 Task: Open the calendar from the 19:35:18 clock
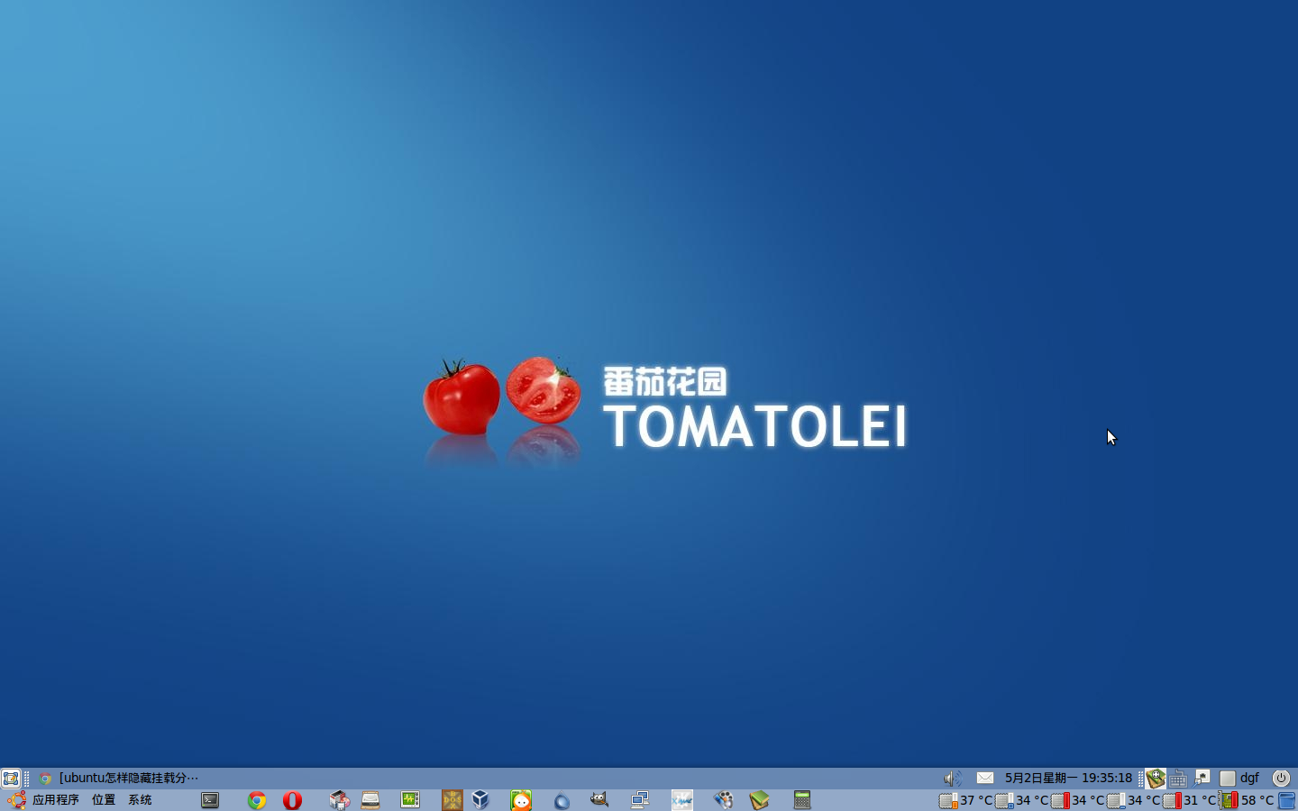click(1068, 778)
